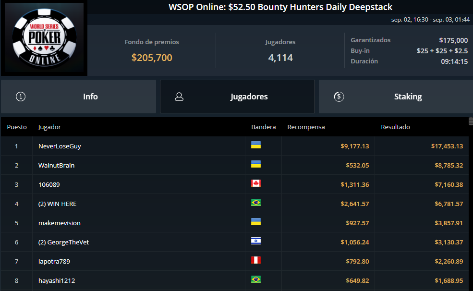
Task: Click makemevision's $927.57 bounty
Action: [x=357, y=223]
